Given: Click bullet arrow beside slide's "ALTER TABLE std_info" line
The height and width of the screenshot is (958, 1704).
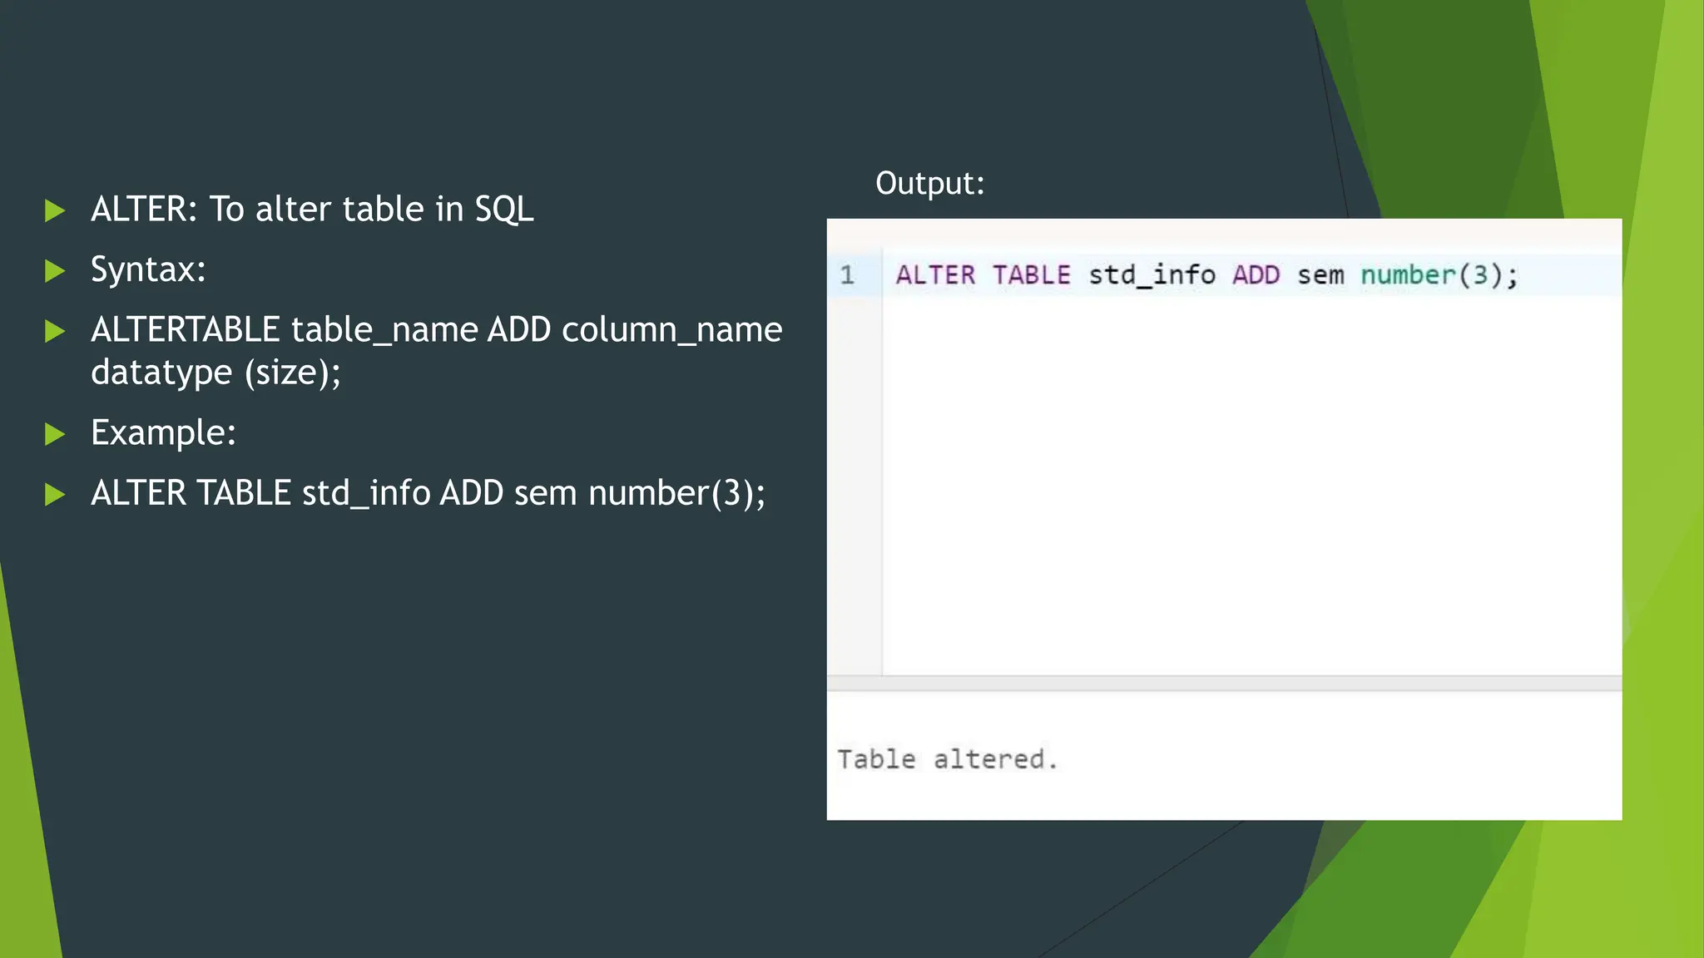Looking at the screenshot, I should click(x=55, y=495).
